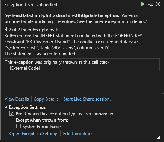Advance to the next inner exception

(56, 30)
